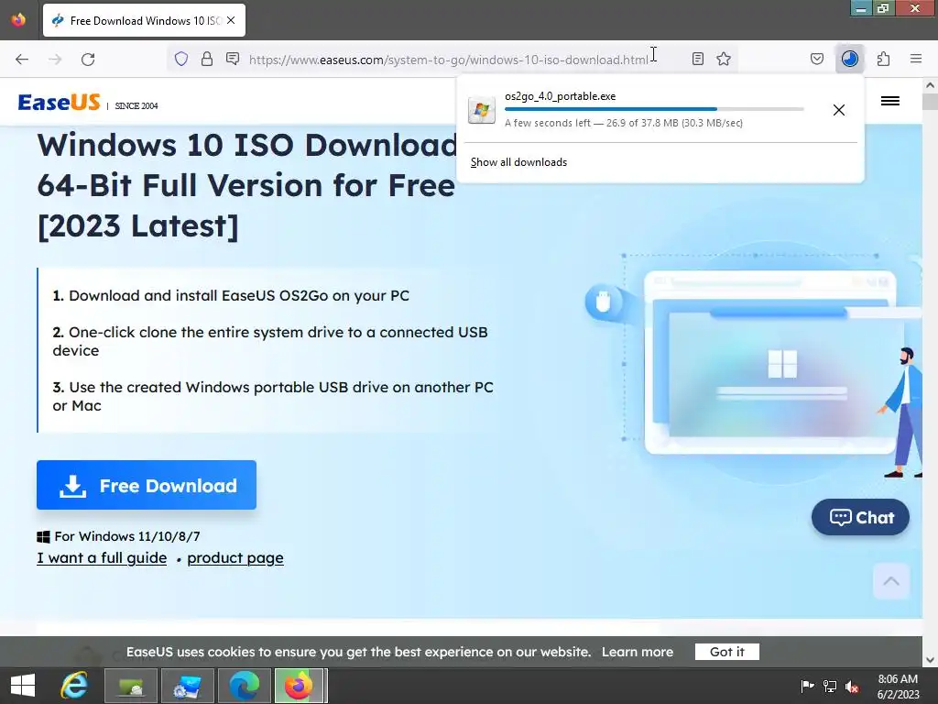Launch Internet Explorer from taskbar
The height and width of the screenshot is (704, 938).
(x=74, y=686)
